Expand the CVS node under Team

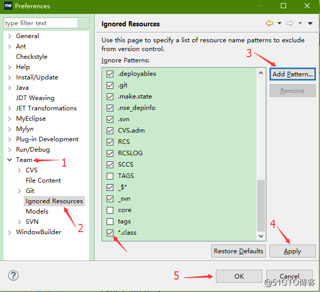[x=19, y=170]
